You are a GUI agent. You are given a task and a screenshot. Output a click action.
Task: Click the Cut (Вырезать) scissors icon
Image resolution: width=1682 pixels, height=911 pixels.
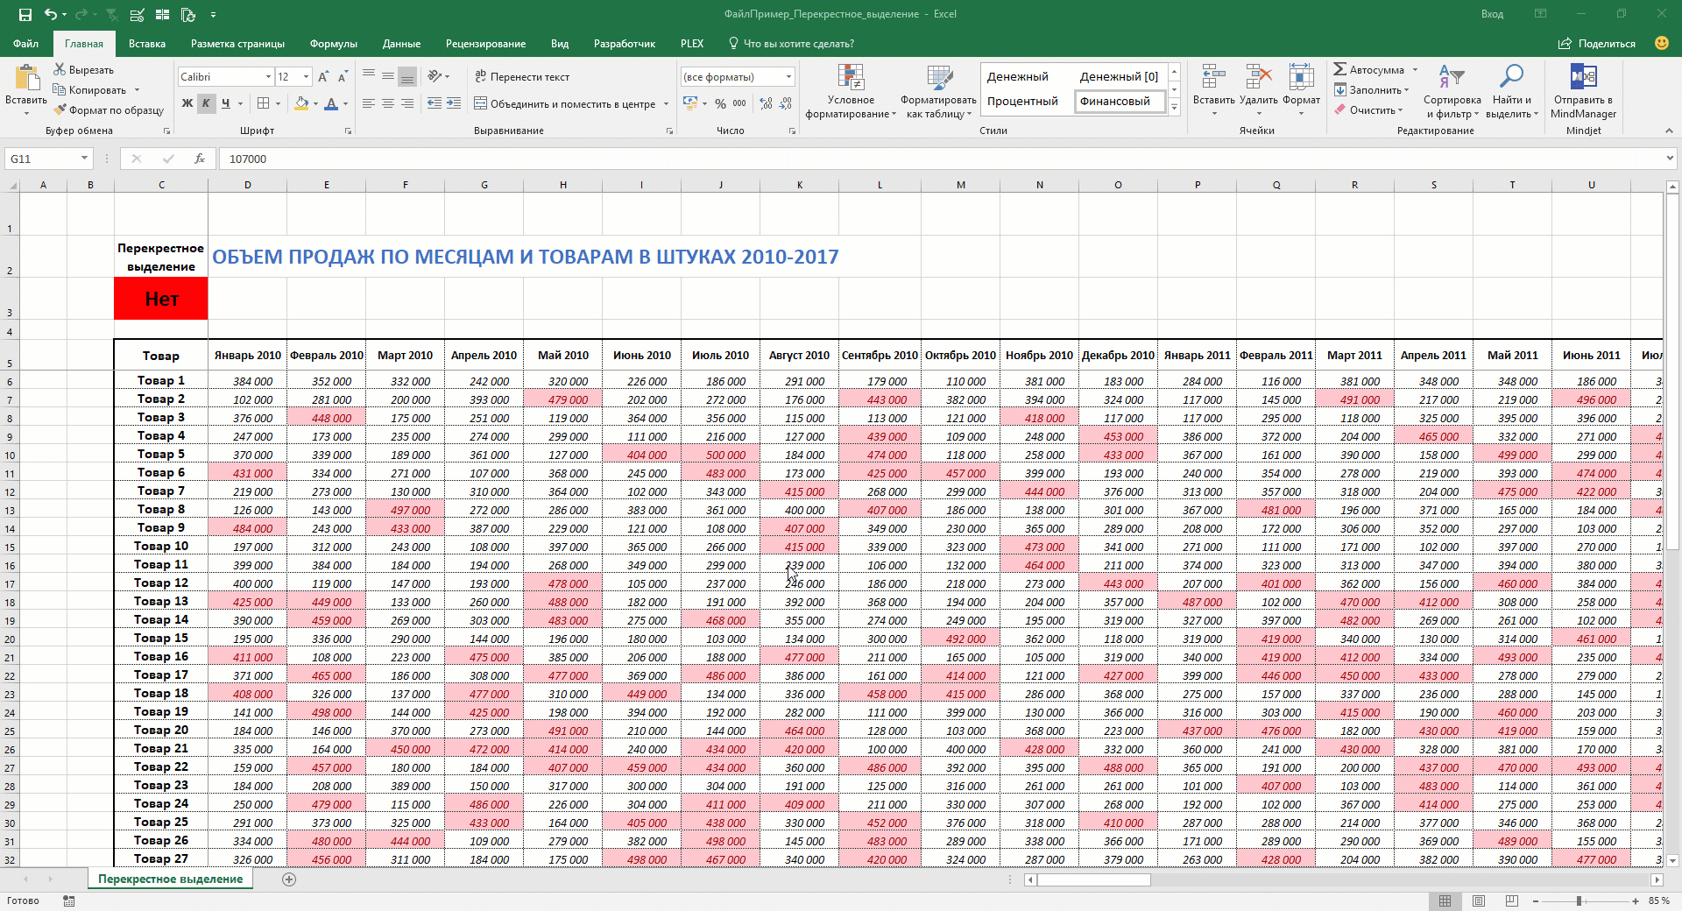60,69
